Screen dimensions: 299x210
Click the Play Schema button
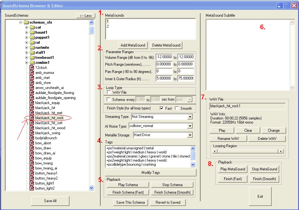(128, 185)
